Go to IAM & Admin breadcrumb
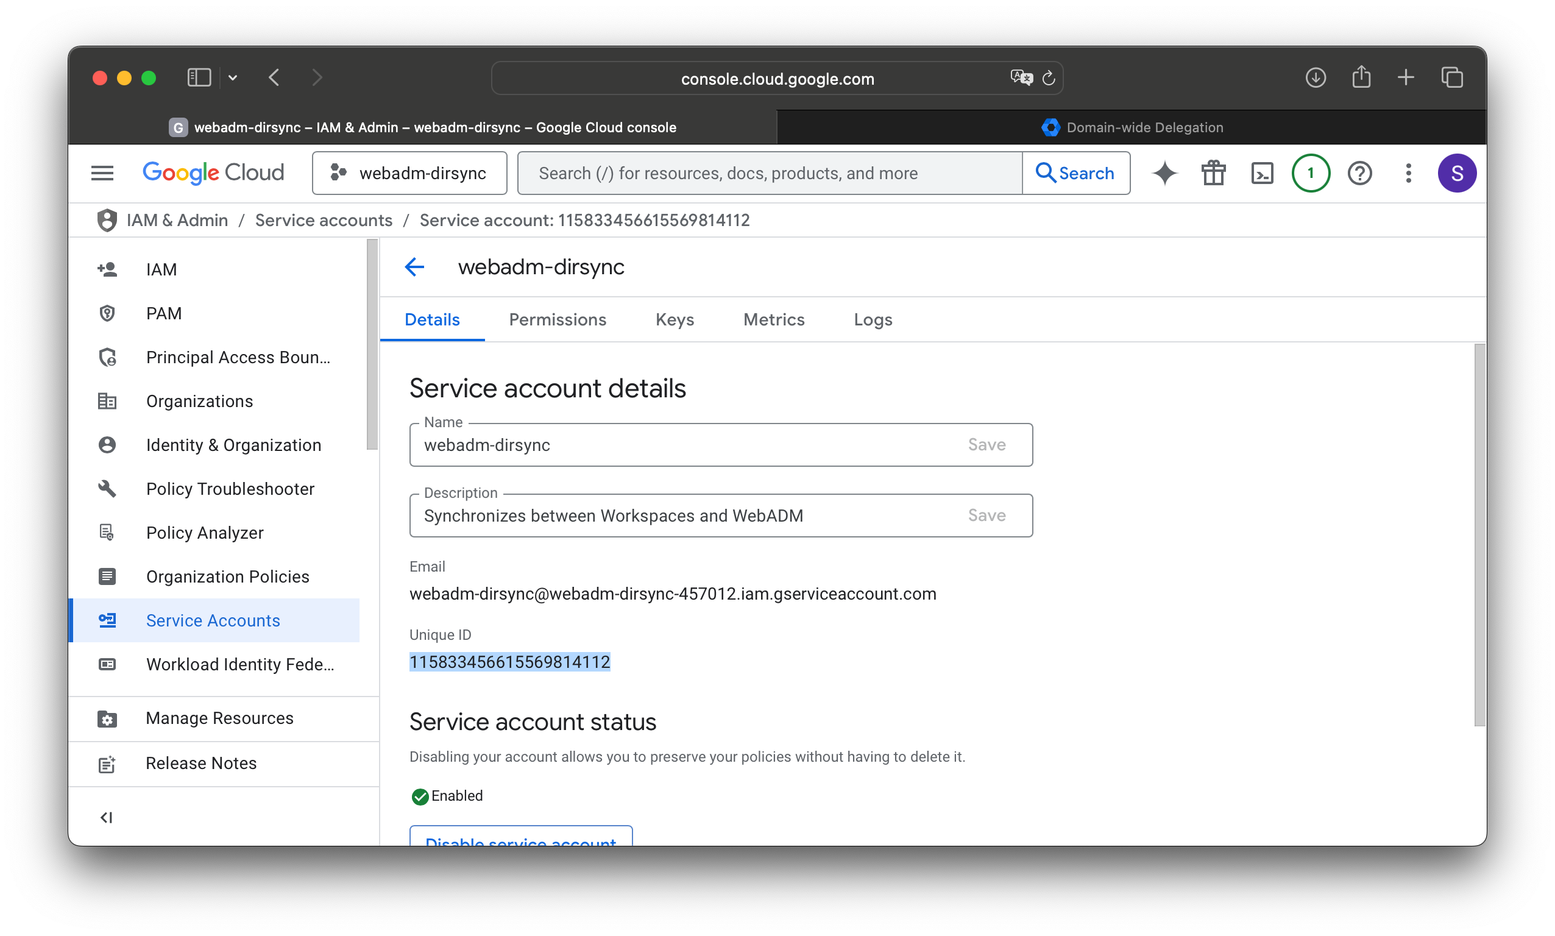The height and width of the screenshot is (936, 1555). coord(177,220)
